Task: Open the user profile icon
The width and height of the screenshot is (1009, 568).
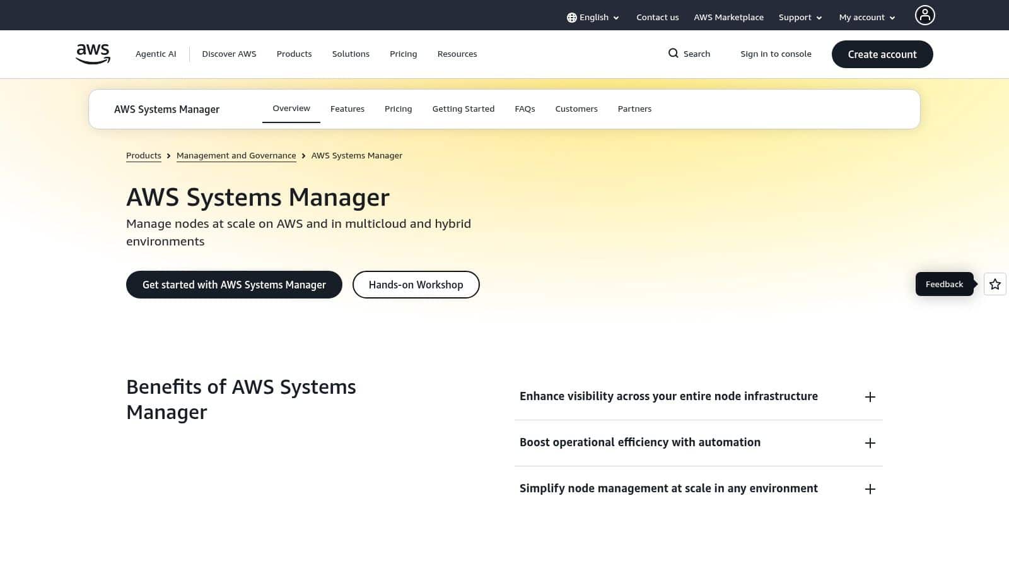Action: pos(924,15)
